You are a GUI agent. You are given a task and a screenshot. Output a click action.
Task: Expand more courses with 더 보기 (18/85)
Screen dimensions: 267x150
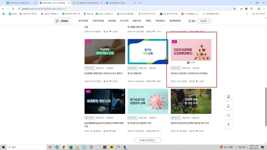(x=148, y=140)
